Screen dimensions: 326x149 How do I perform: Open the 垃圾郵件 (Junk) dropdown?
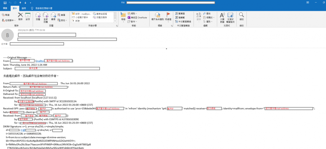coord(9,20)
